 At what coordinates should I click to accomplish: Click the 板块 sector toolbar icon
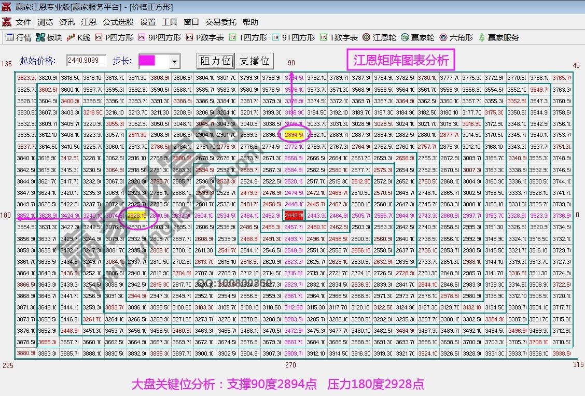(x=49, y=37)
